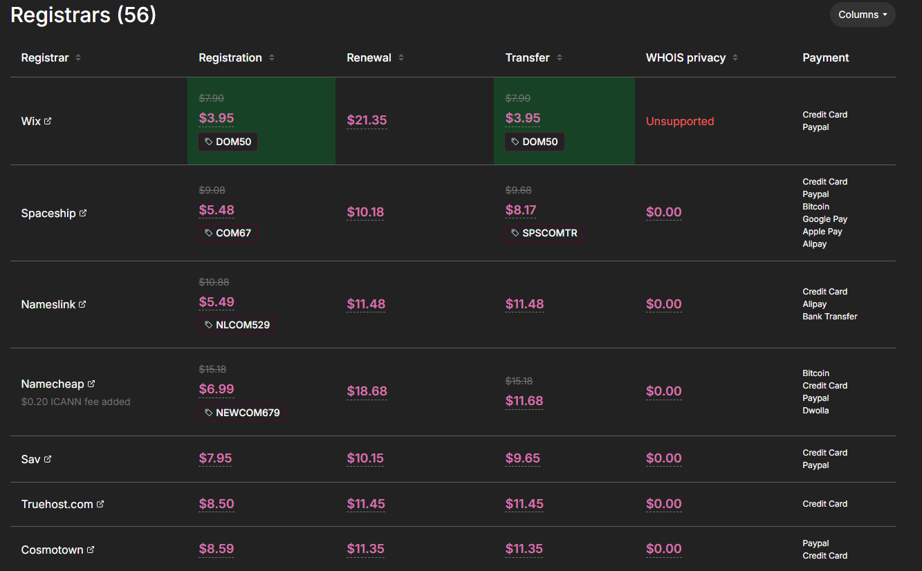Click the Nameslink registrar name
Viewport: 922px width, 571px height.
click(48, 304)
